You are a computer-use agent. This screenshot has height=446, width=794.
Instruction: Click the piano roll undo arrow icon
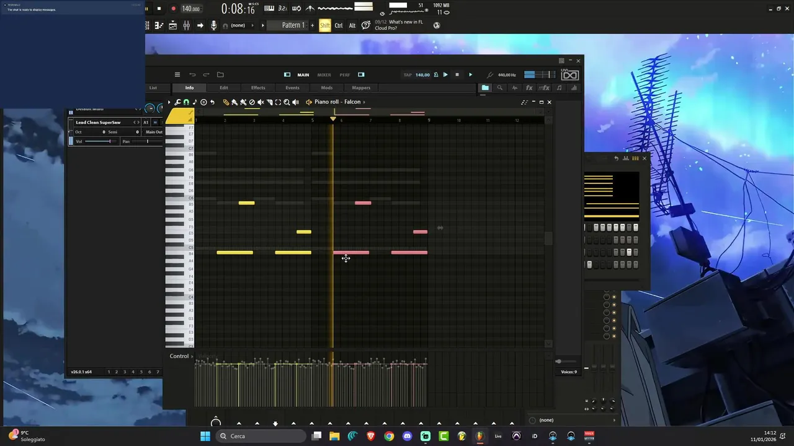tap(212, 102)
